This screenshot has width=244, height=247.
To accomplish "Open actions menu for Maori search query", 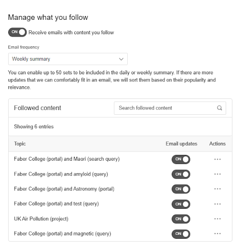I will [x=217, y=159].
